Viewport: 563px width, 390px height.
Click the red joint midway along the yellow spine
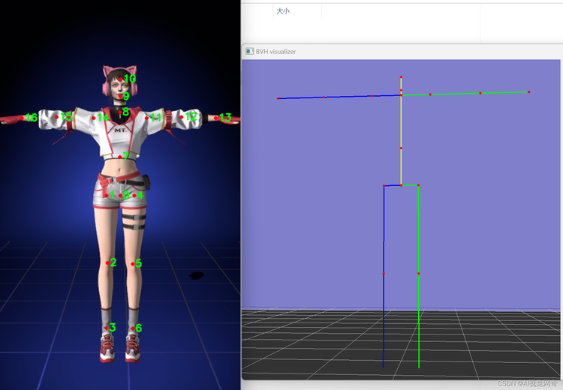(401, 148)
